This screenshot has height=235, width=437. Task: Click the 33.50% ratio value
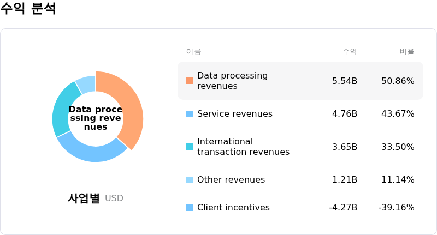click(x=398, y=147)
